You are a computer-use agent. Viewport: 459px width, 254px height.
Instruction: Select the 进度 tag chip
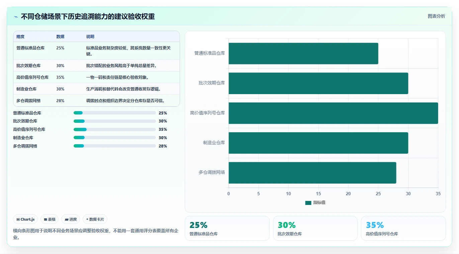click(x=71, y=219)
